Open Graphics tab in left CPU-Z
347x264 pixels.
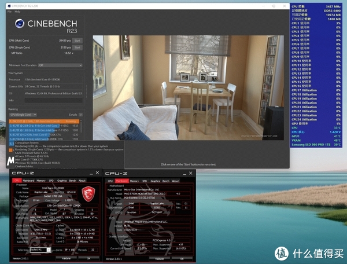[x=62, y=181]
